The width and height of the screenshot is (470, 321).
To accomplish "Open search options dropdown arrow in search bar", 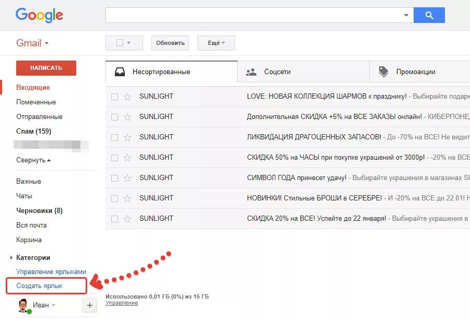I will coord(406,15).
